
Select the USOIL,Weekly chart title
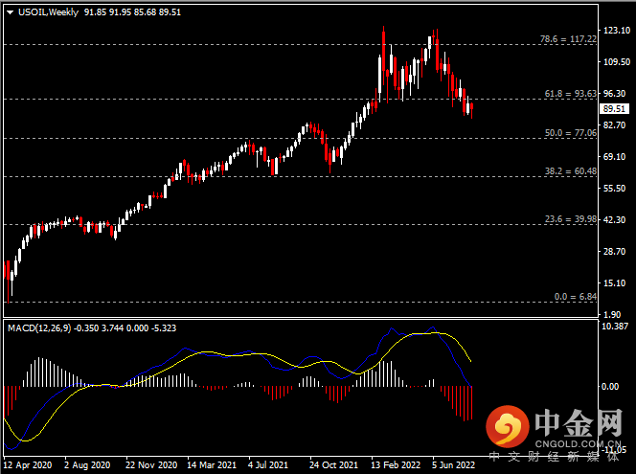(x=48, y=12)
